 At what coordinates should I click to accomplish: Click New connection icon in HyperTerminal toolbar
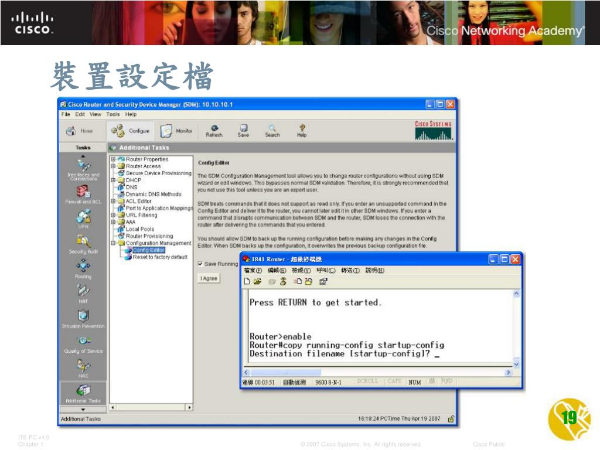[247, 282]
